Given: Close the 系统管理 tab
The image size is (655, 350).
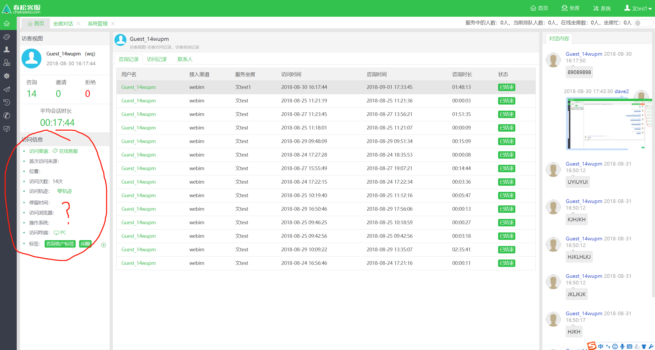Looking at the screenshot, I should pyautogui.click(x=113, y=24).
